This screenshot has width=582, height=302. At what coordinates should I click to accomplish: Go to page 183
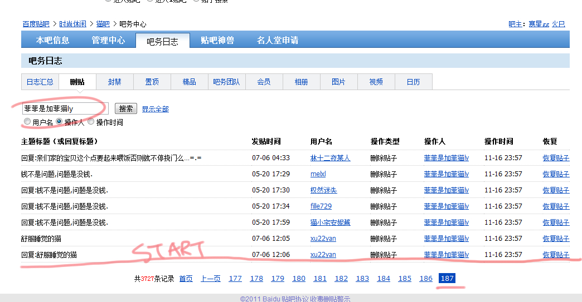(363, 278)
